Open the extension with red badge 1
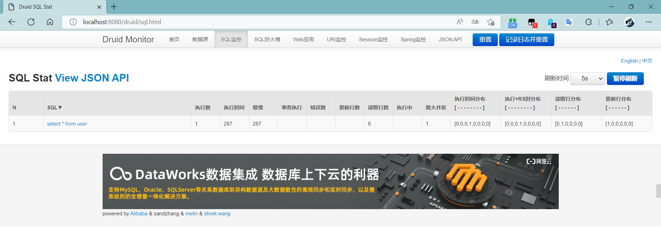The height and width of the screenshot is (227, 661). click(x=532, y=23)
